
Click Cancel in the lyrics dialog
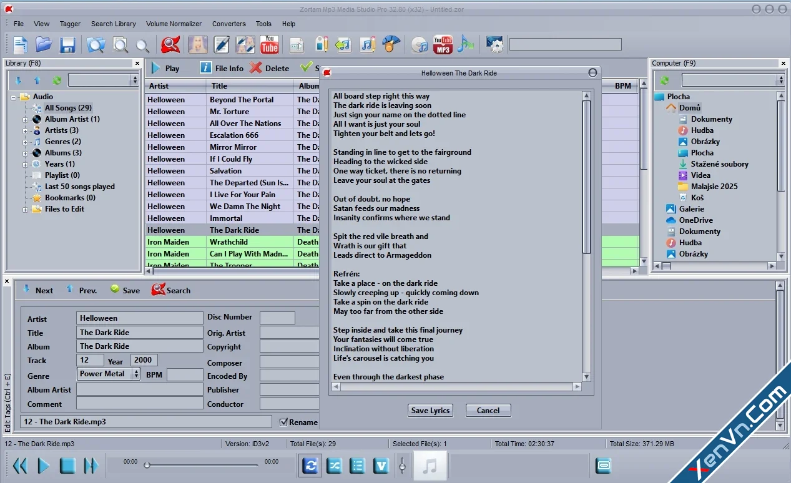tap(488, 410)
